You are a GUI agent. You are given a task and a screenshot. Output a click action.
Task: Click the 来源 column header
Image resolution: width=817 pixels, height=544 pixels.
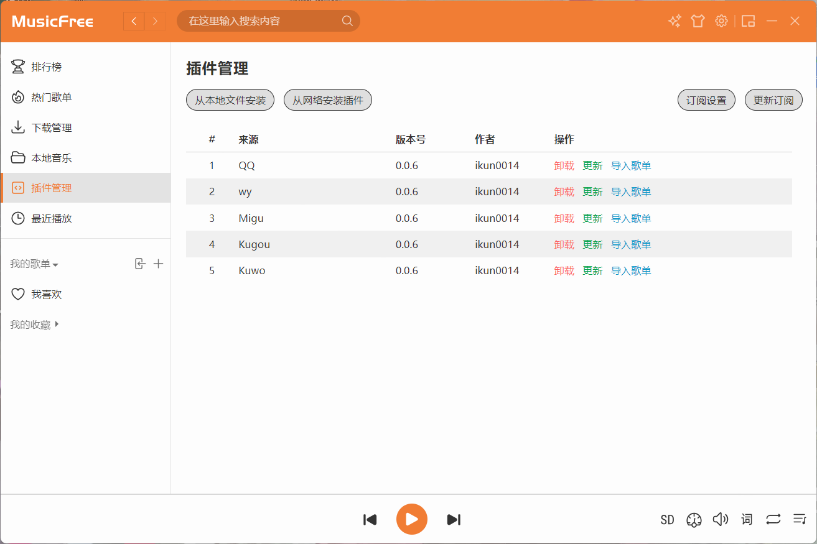(x=248, y=139)
